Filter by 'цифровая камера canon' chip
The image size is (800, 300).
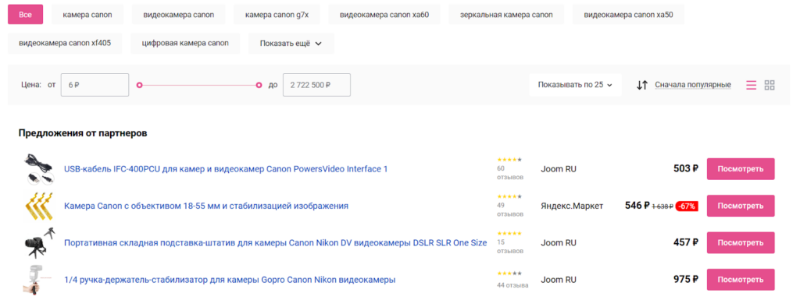pyautogui.click(x=185, y=43)
